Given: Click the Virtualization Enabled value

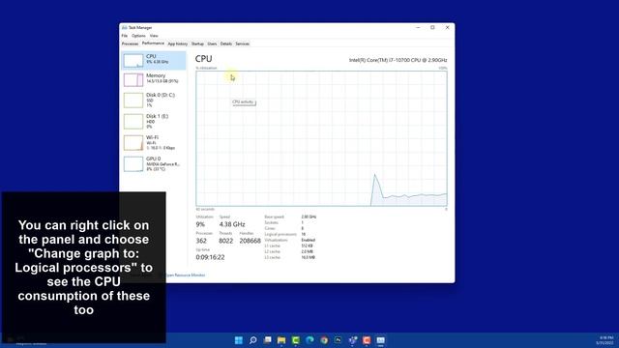Looking at the screenshot, I should 309,240.
